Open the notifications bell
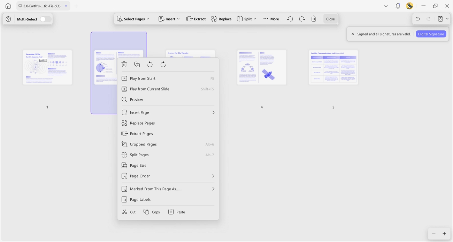The width and height of the screenshot is (453, 242). [x=398, y=6]
